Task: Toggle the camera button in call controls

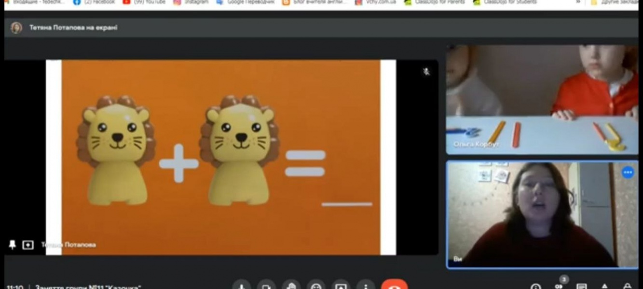Action: point(266,286)
